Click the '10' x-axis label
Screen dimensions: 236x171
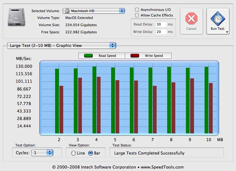[x=209, y=140]
